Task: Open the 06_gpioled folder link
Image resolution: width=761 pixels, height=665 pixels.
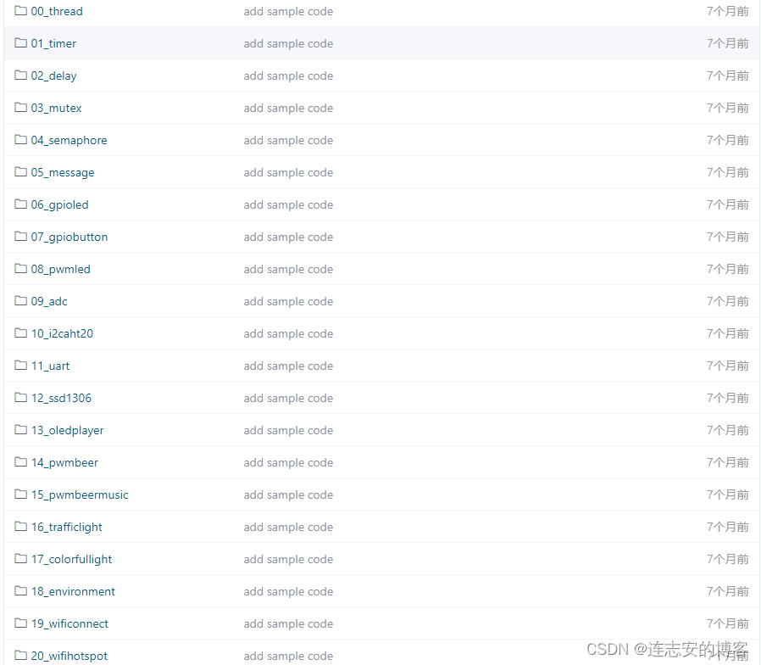Action: [x=59, y=204]
